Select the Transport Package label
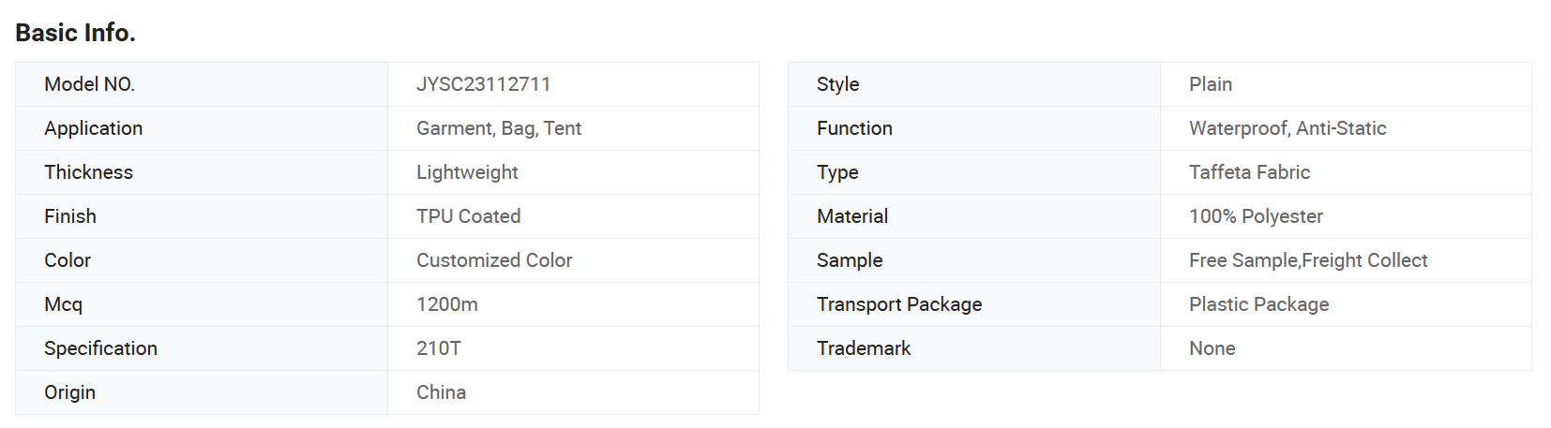This screenshot has height=428, width=1551. click(x=899, y=304)
